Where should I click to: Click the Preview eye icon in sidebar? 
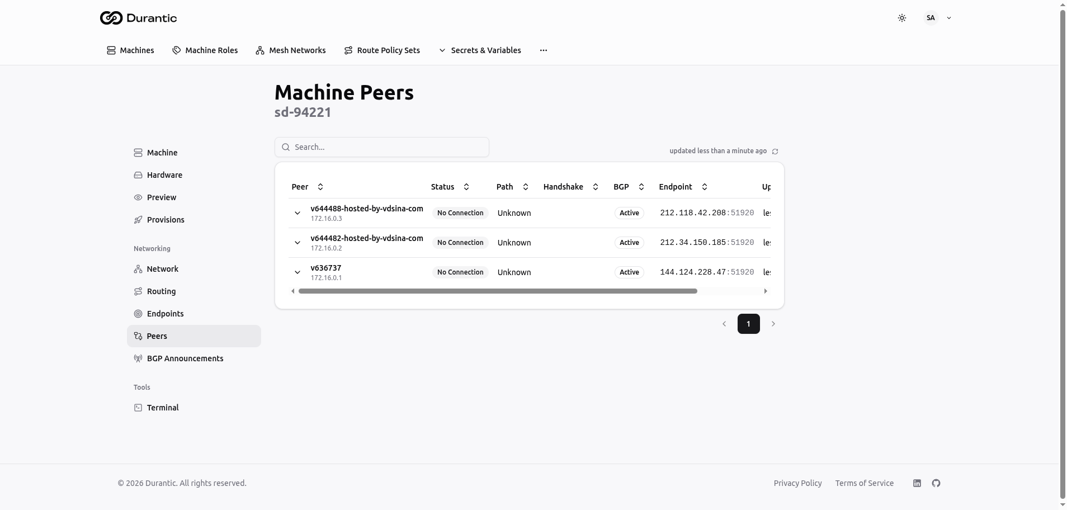coord(138,197)
